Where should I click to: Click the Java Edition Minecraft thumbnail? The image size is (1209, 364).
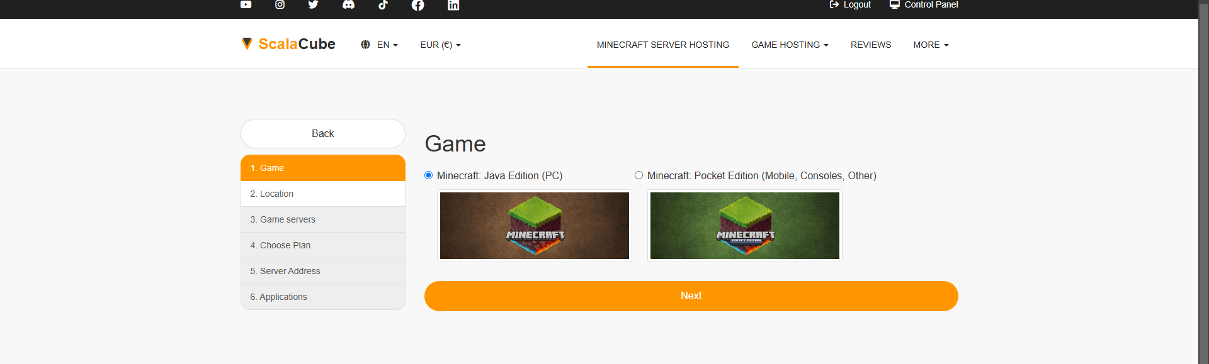535,226
